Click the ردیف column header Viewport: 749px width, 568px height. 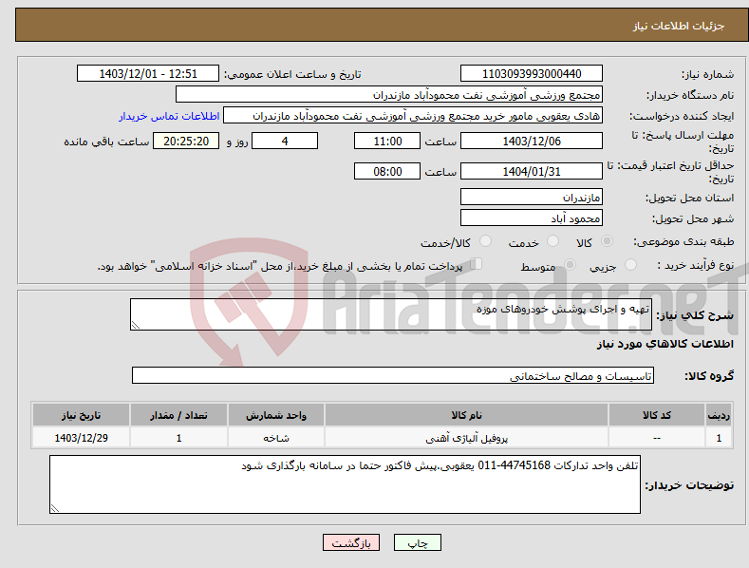click(x=719, y=415)
